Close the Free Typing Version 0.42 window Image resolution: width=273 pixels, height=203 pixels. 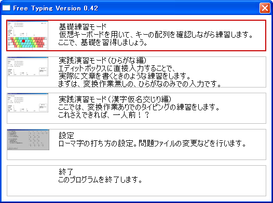coord(265,8)
